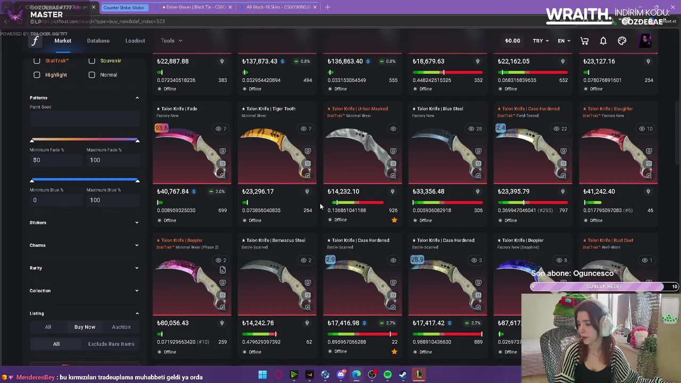Open Steam from the taskbar
Screen dimensions: 681x383
click(403, 375)
